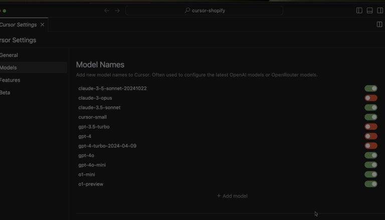Disable the claude-3-5-sonnet-20241022 model
Viewport: 385px width, 220px height.
(x=370, y=88)
